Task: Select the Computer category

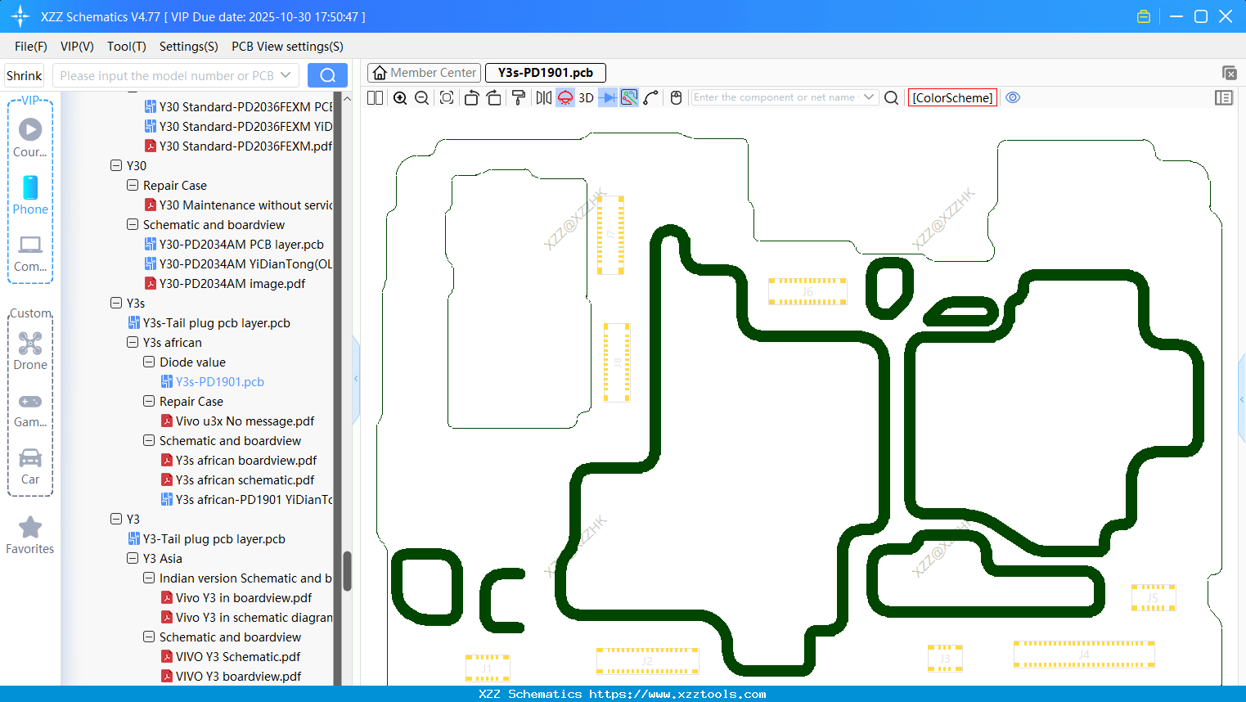Action: 30,253
